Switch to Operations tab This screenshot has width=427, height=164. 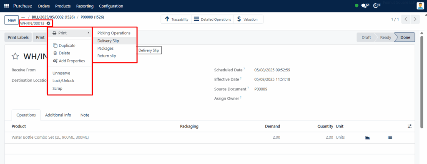(26, 115)
